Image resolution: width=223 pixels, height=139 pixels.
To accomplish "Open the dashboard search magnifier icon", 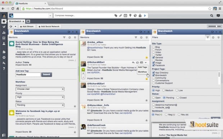I will click(x=211, y=15).
